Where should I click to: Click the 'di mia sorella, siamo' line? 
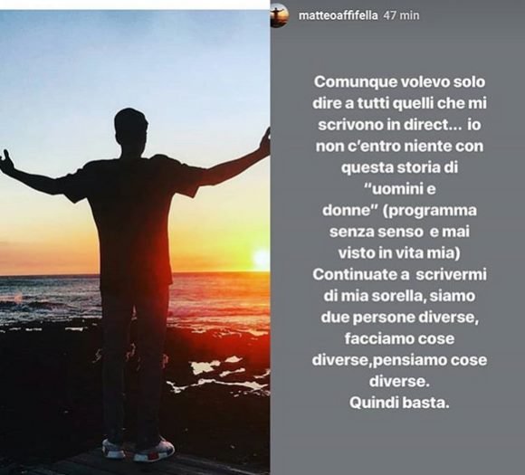399,296
